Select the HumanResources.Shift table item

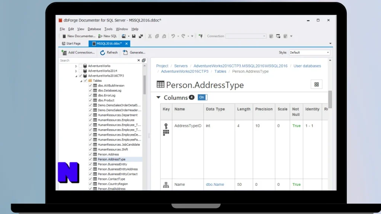(113, 149)
